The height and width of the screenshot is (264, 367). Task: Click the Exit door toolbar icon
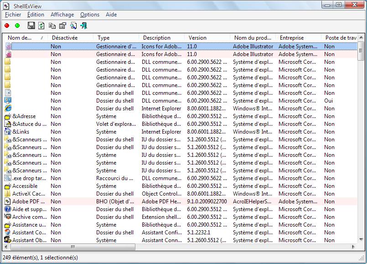[84, 26]
